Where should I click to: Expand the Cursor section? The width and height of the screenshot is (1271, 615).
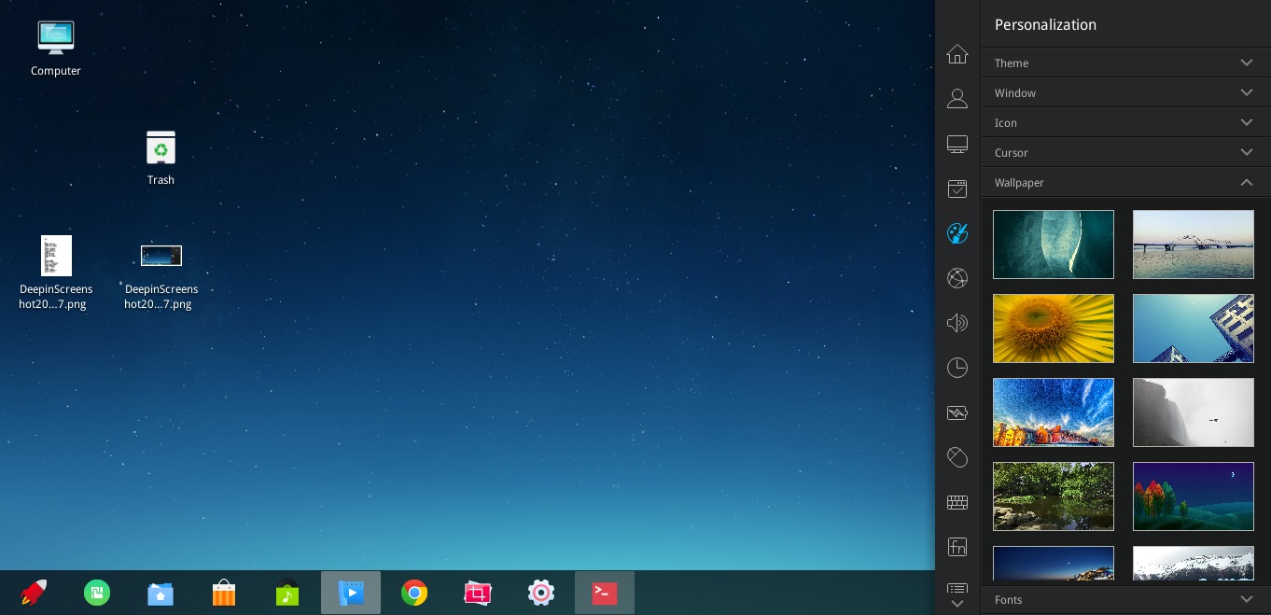click(1124, 152)
